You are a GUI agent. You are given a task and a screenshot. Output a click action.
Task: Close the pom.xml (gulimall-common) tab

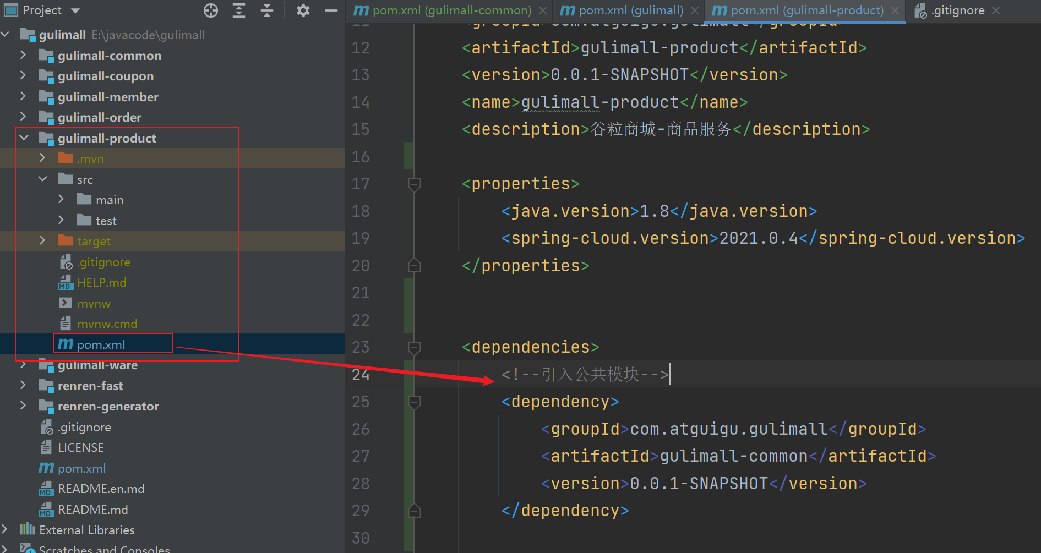(x=543, y=10)
